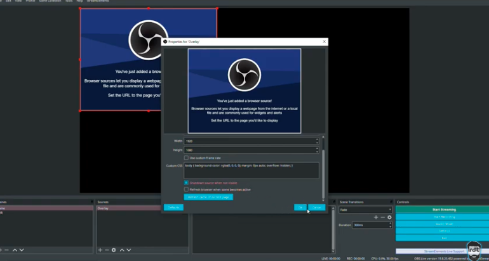Check Refresh browser when scene becomes active
The width and height of the screenshot is (489, 261).
(x=186, y=189)
